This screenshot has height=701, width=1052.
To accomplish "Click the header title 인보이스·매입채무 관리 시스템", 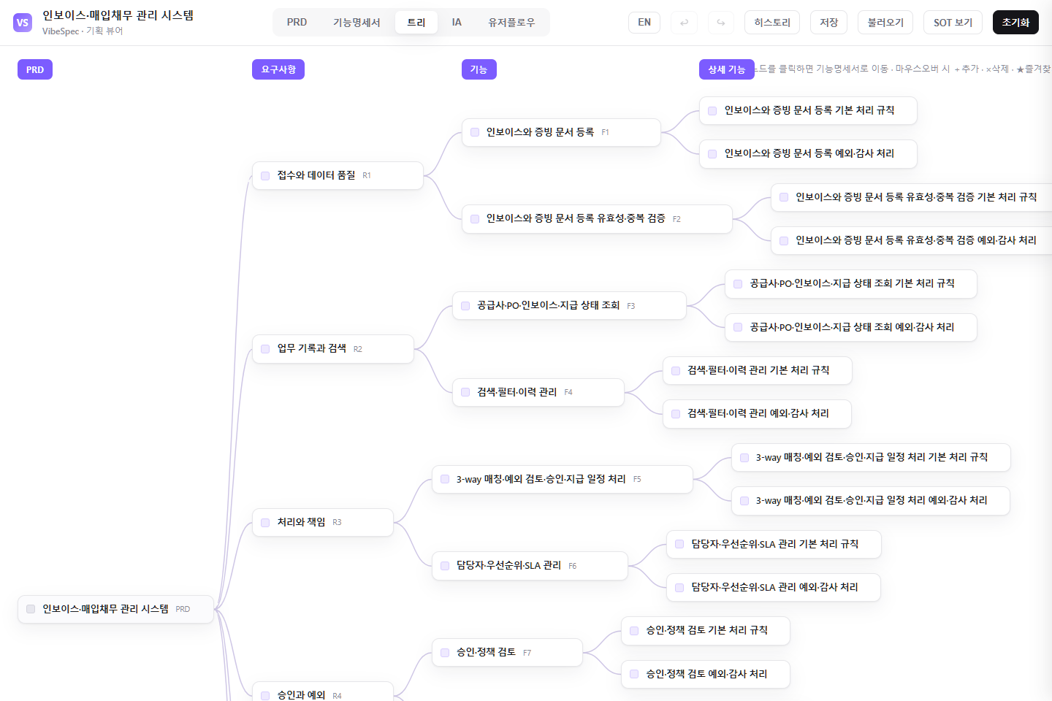I will (x=118, y=15).
